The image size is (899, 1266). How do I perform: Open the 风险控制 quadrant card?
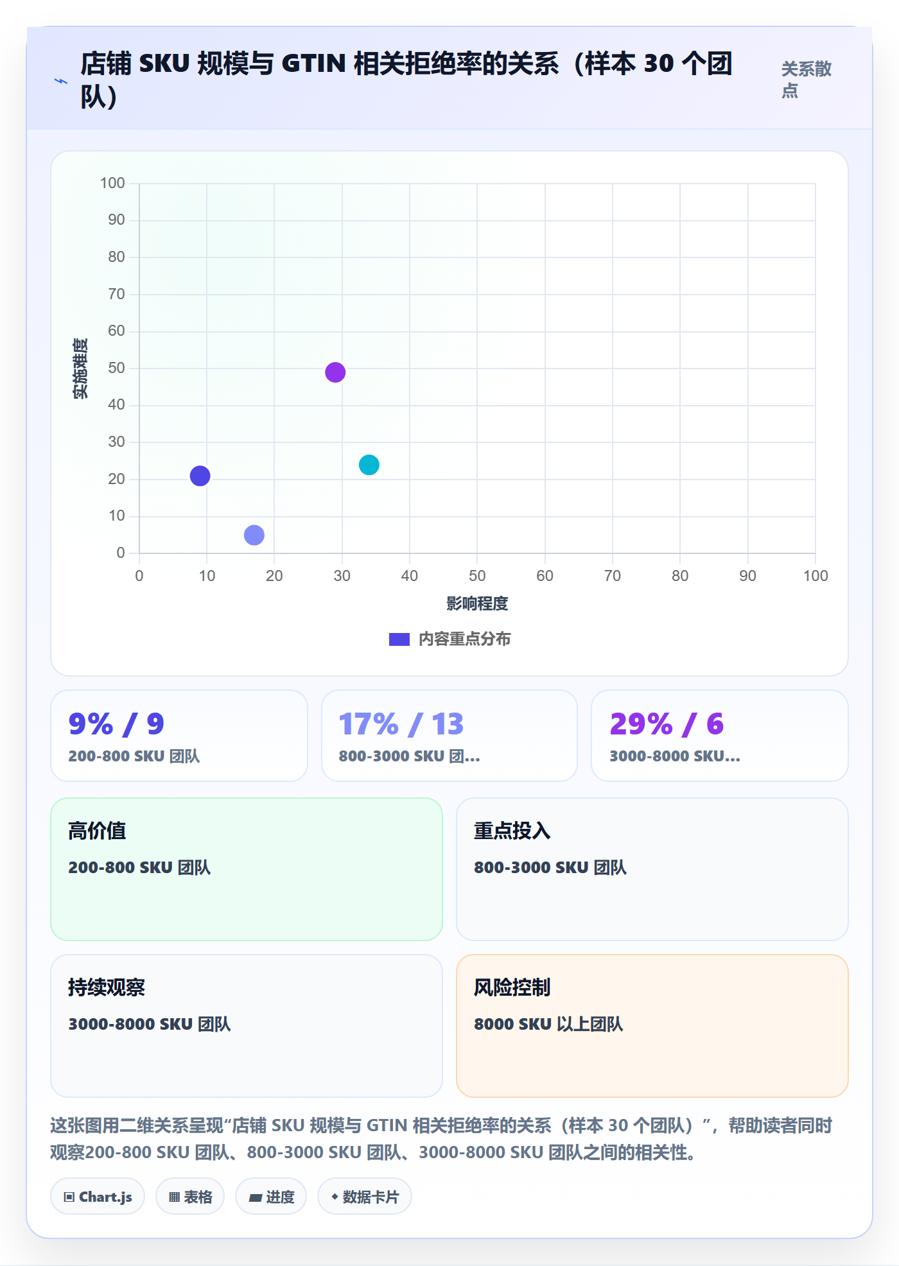(x=652, y=1026)
